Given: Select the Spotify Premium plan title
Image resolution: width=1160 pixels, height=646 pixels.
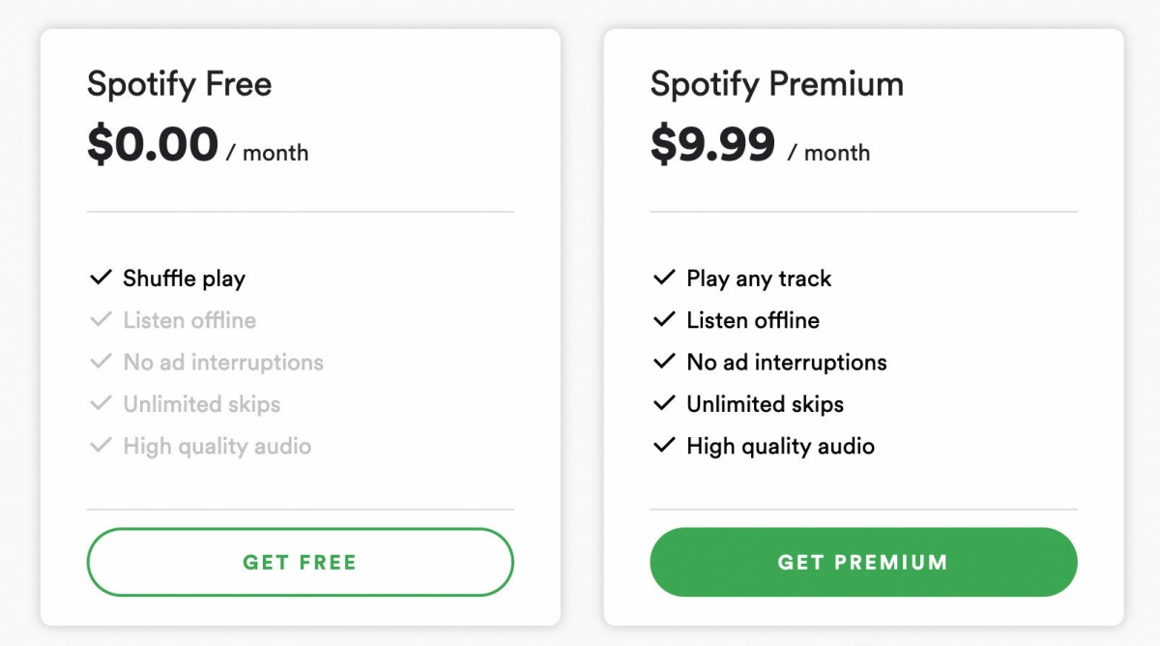Looking at the screenshot, I should coord(777,84).
